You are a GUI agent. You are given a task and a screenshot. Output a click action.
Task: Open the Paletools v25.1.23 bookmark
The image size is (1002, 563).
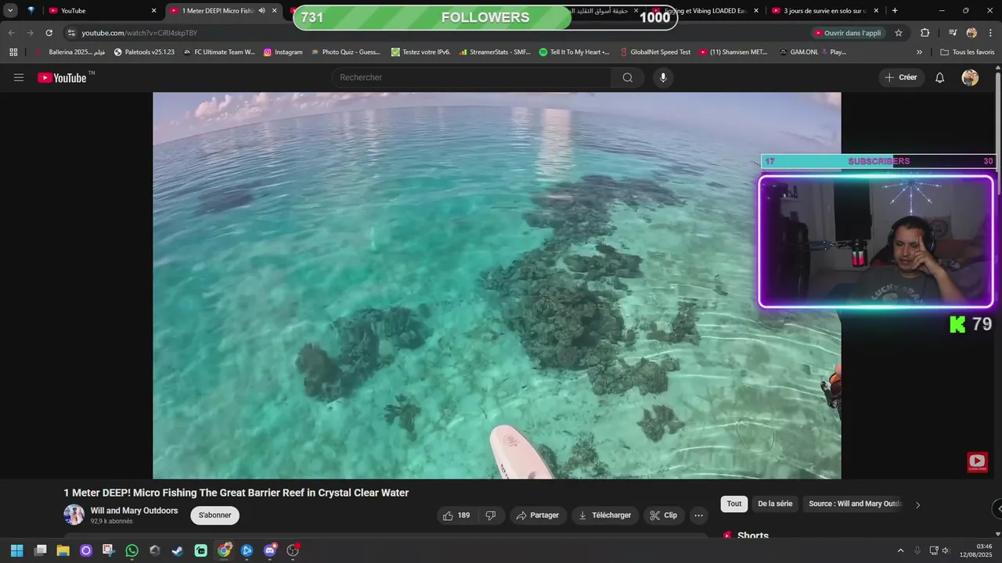144,52
